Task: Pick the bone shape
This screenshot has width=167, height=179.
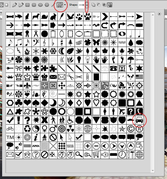Action: coord(10,16)
